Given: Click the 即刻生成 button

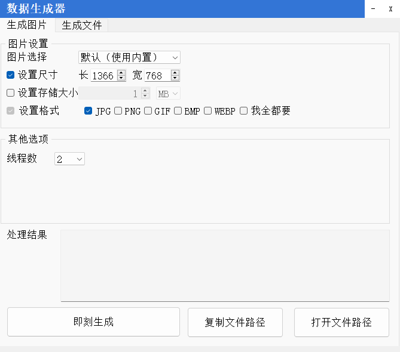Looking at the screenshot, I should click(x=93, y=322).
